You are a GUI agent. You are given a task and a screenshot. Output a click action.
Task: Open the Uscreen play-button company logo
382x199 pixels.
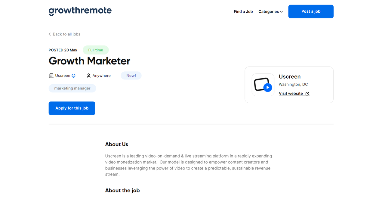[x=263, y=85]
